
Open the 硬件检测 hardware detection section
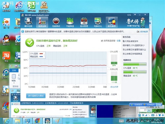click(28, 22)
